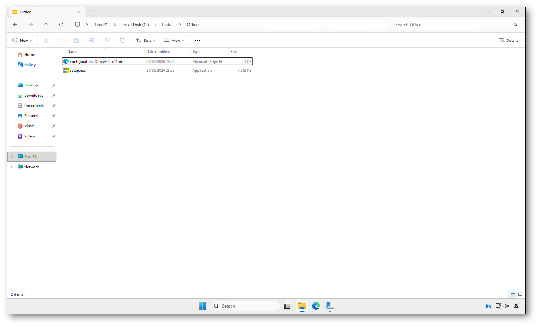Viewport: 539px width, 327px height.
Task: Select the setup.exe file
Action: click(x=78, y=71)
